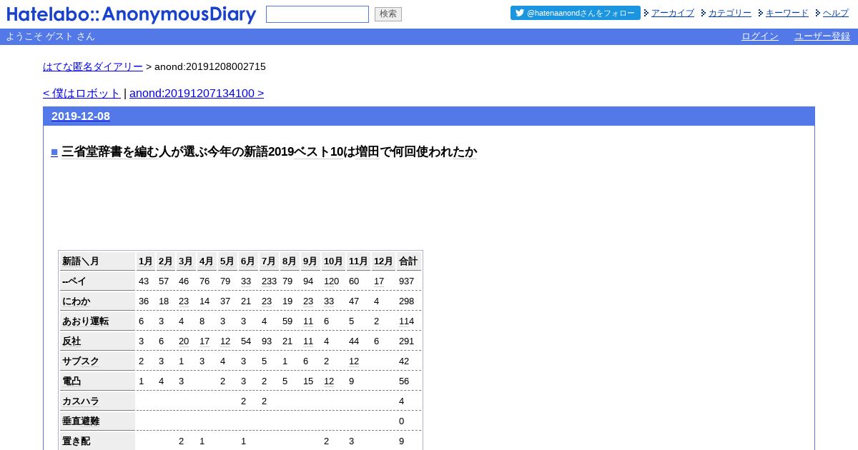Open the カテゴリー category link
The width and height of the screenshot is (858, 450).
click(x=730, y=13)
